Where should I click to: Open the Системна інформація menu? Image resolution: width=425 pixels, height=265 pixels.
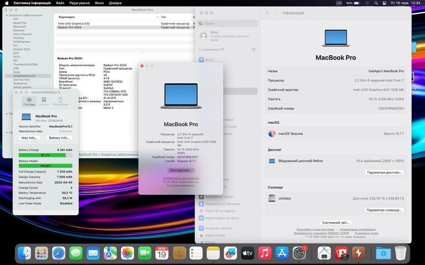[32, 3]
